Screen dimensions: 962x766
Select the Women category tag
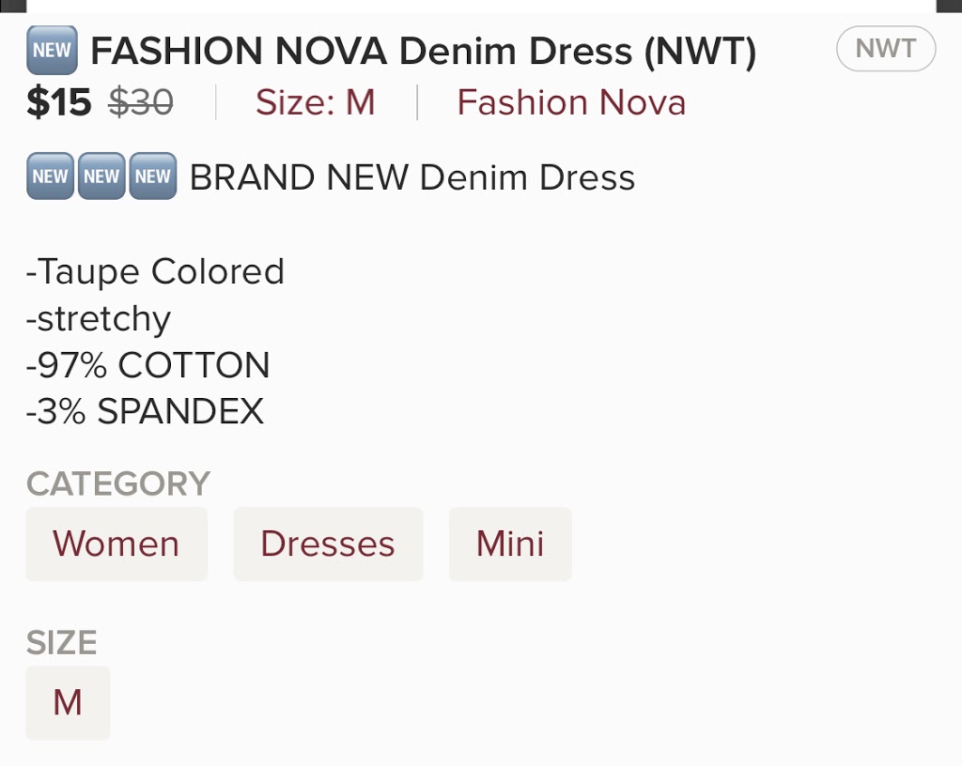tap(116, 544)
